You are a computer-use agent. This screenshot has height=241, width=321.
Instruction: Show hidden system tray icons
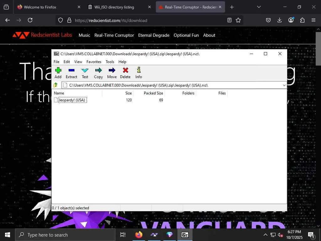click(265, 235)
